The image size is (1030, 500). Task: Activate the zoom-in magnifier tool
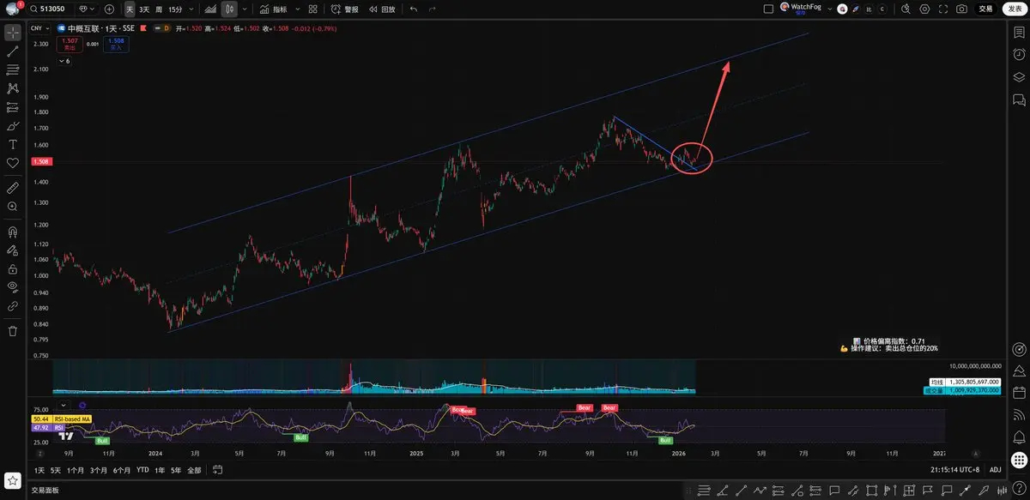(x=13, y=207)
